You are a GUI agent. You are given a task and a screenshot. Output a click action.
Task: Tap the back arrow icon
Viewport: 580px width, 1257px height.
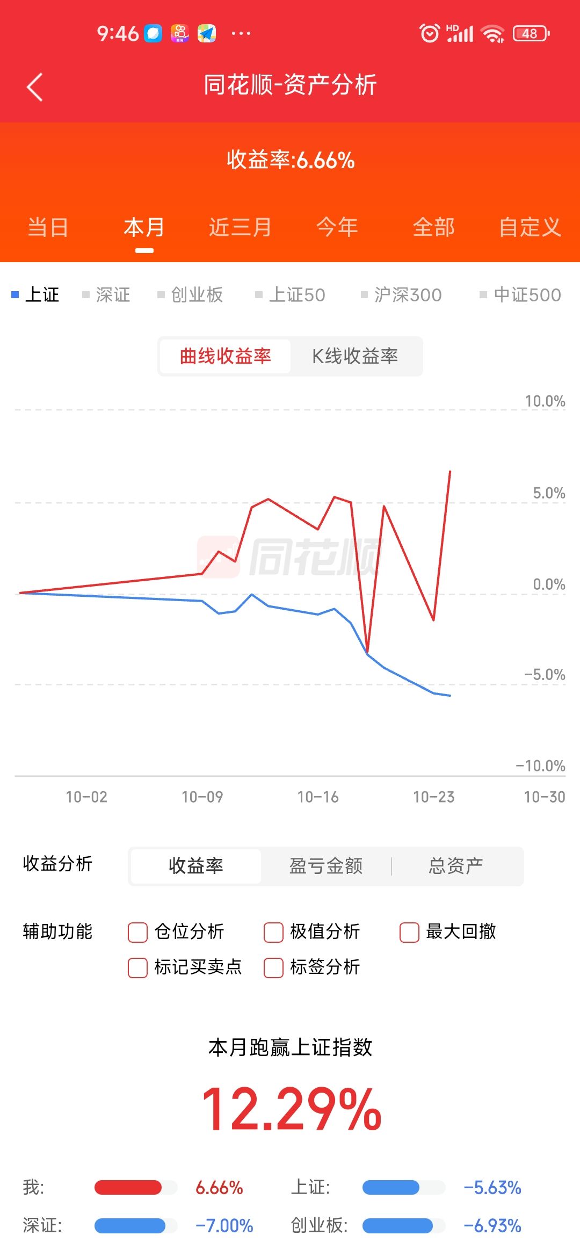(35, 87)
